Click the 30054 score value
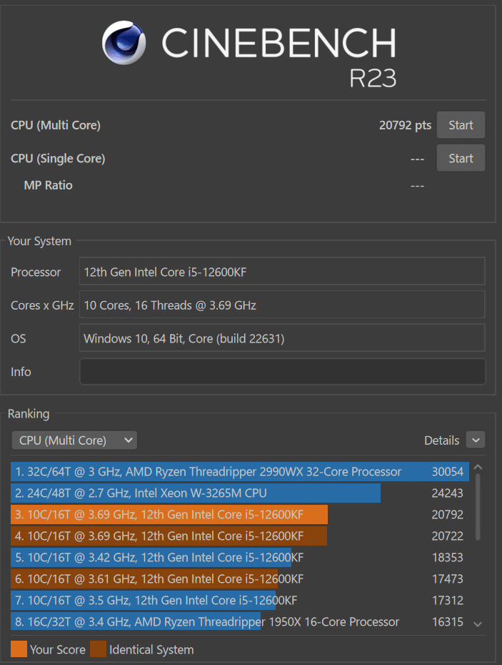Image resolution: width=502 pixels, height=665 pixels. (x=447, y=472)
